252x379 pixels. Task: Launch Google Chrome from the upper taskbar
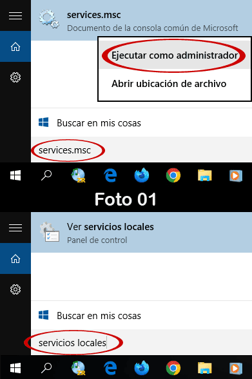[173, 175]
